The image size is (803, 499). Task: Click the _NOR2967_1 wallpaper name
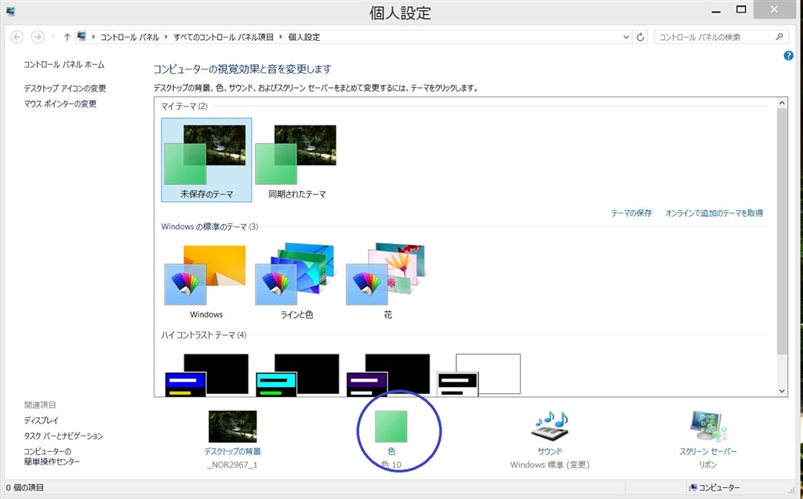click(232, 465)
